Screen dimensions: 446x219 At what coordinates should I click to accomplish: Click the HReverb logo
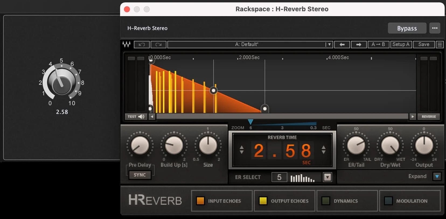coord(155,200)
